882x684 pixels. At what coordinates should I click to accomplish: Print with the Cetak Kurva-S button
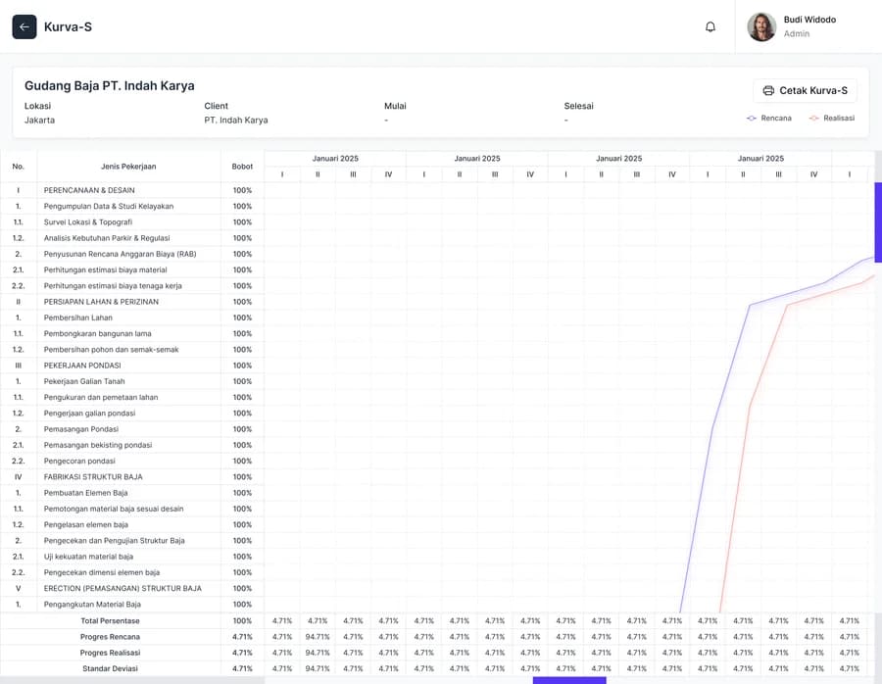(x=805, y=90)
